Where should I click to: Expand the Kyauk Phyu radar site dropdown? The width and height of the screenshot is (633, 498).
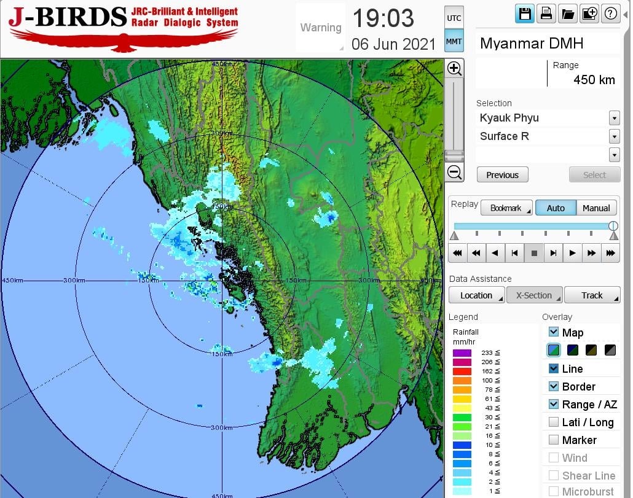614,118
